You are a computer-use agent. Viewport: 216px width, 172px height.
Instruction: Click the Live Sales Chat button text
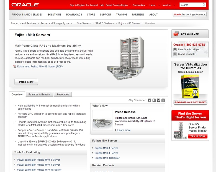coord(190,34)
